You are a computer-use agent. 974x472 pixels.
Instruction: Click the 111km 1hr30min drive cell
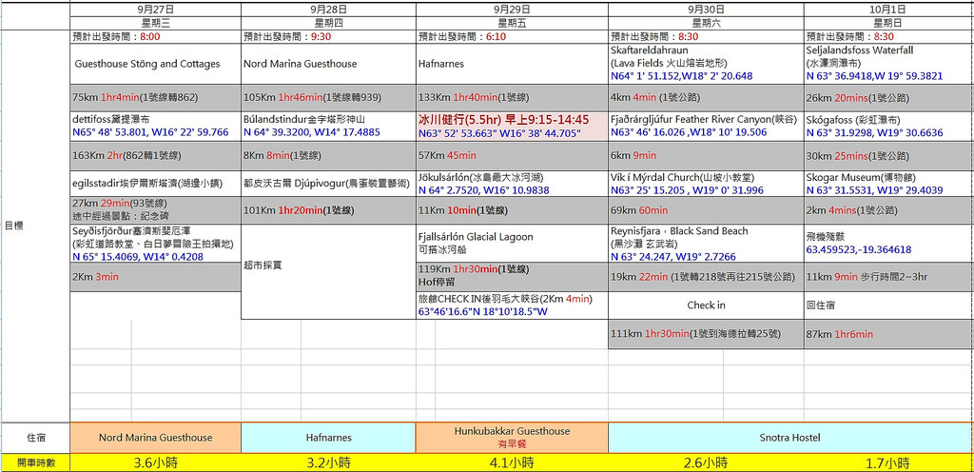(x=706, y=334)
